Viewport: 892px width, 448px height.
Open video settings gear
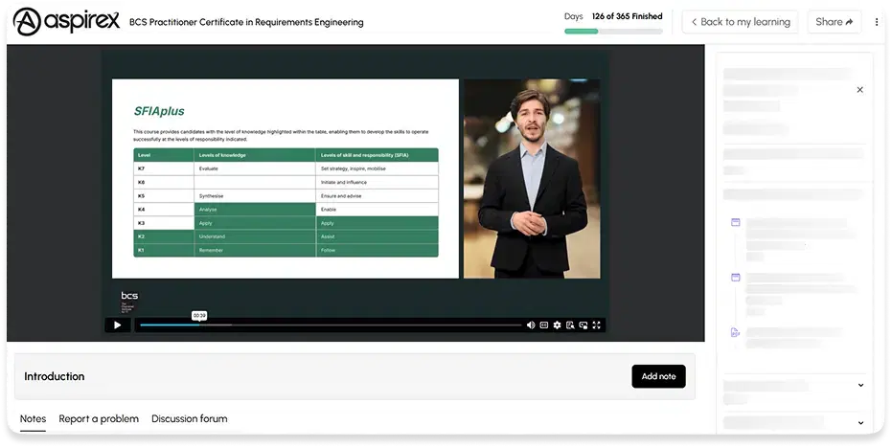(557, 325)
